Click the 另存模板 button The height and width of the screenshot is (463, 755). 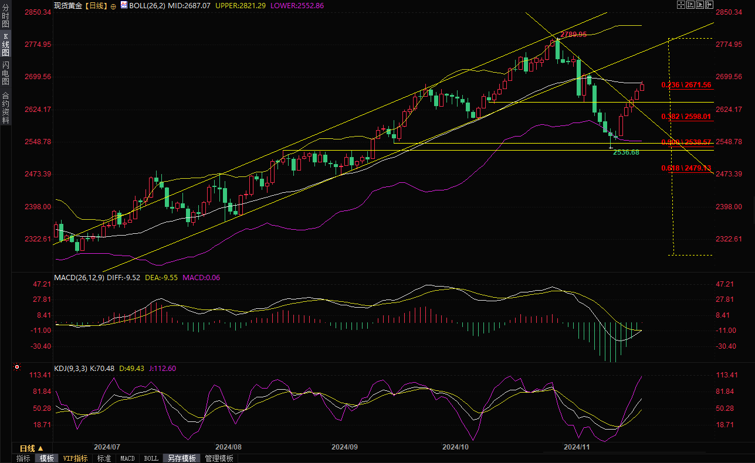point(181,458)
